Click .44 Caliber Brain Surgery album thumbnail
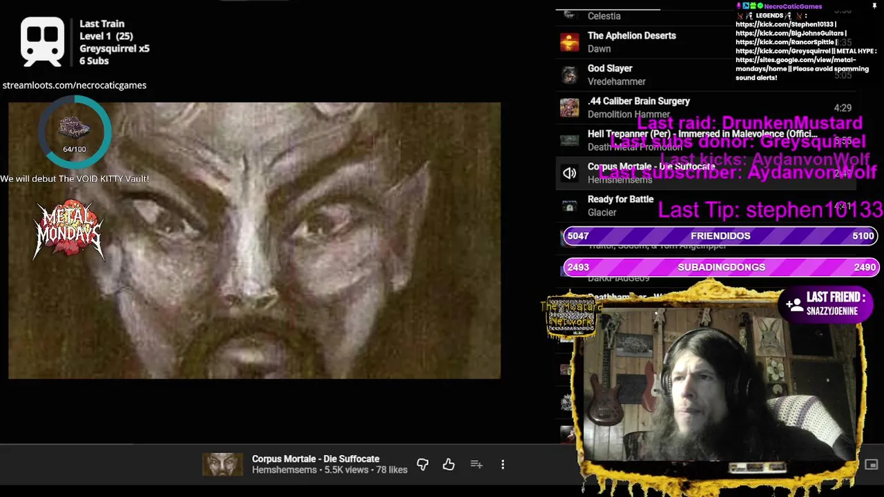The image size is (884, 497). (569, 108)
